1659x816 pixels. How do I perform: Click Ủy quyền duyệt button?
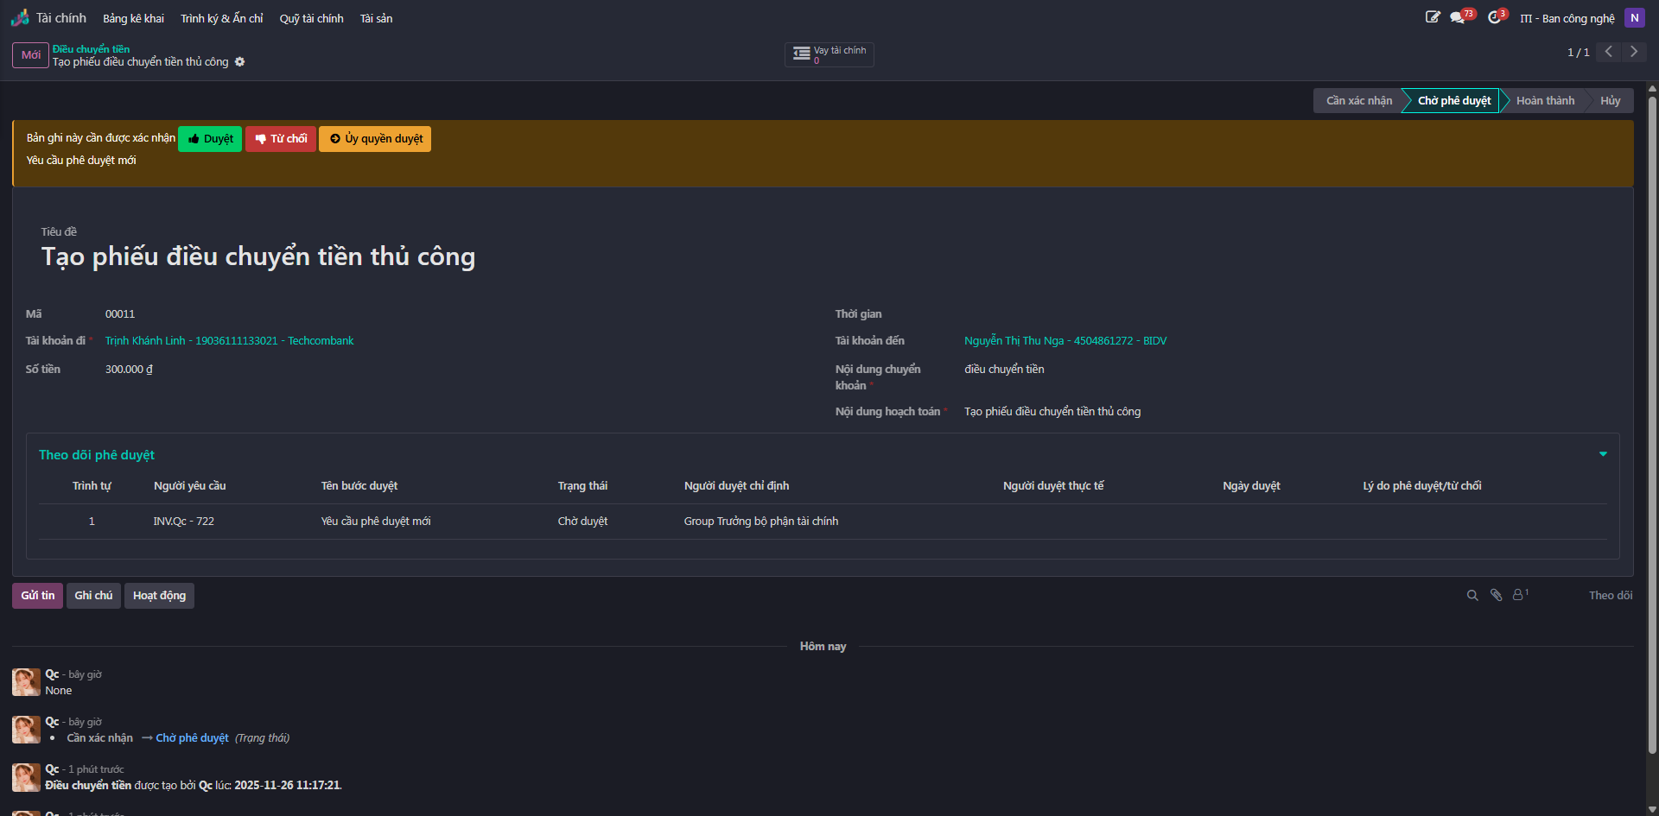[x=375, y=139]
